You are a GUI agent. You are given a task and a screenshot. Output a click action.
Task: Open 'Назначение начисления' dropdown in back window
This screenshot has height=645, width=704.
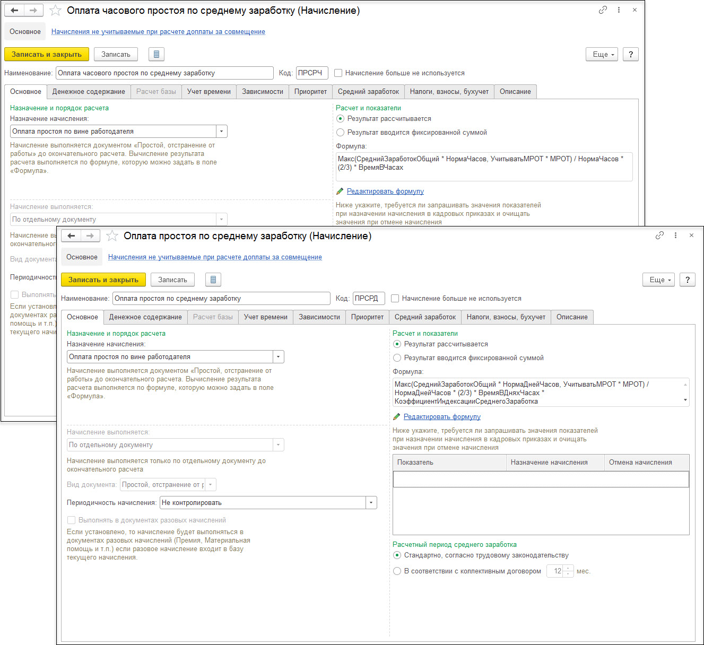click(x=222, y=132)
